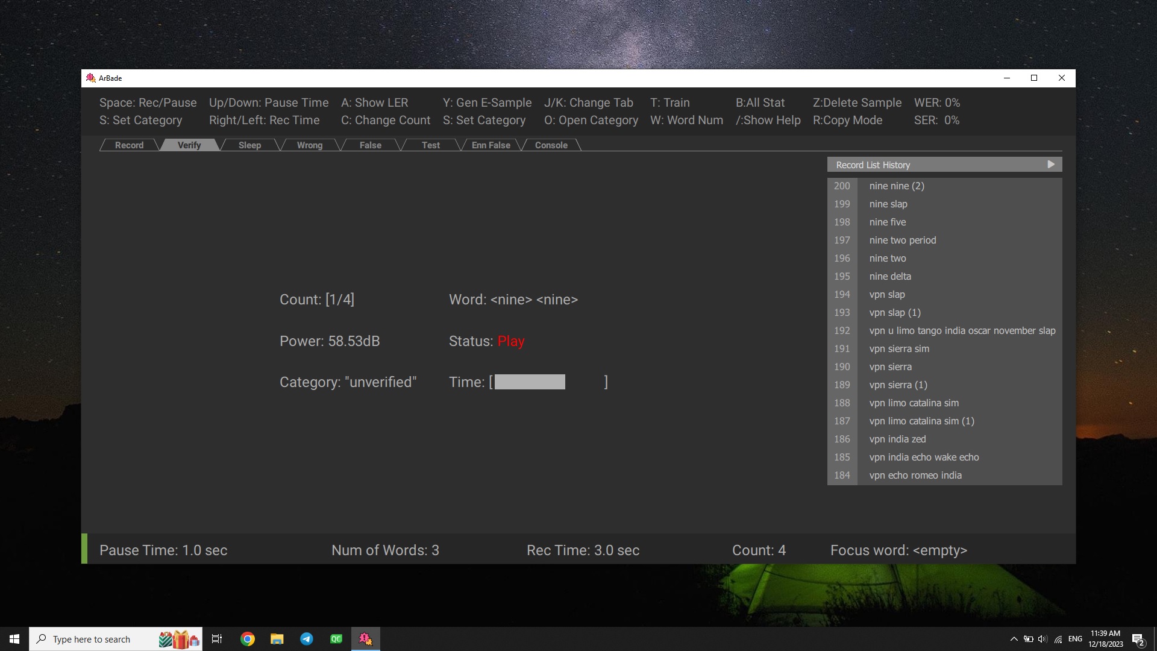Select 'vpn india zed' history entry

click(x=897, y=439)
